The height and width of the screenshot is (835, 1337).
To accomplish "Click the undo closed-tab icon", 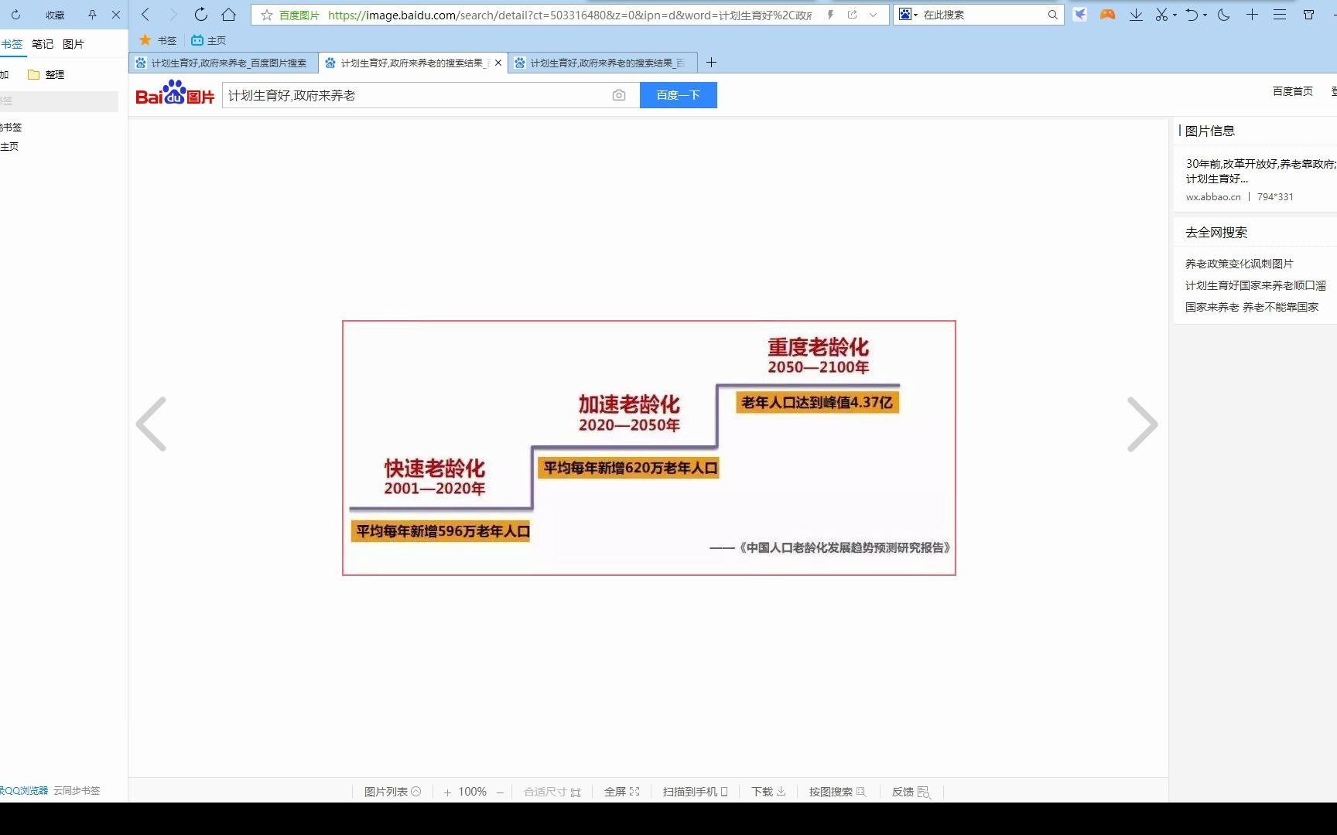I will (x=1192, y=15).
